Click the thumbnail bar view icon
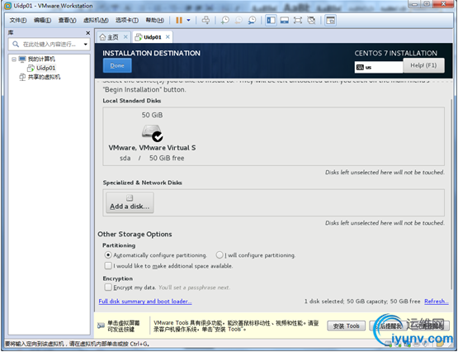The image size is (458, 352). click(284, 20)
